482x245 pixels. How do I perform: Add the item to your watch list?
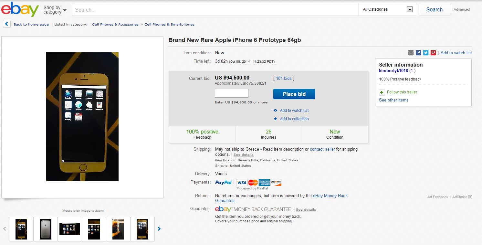coord(294,110)
